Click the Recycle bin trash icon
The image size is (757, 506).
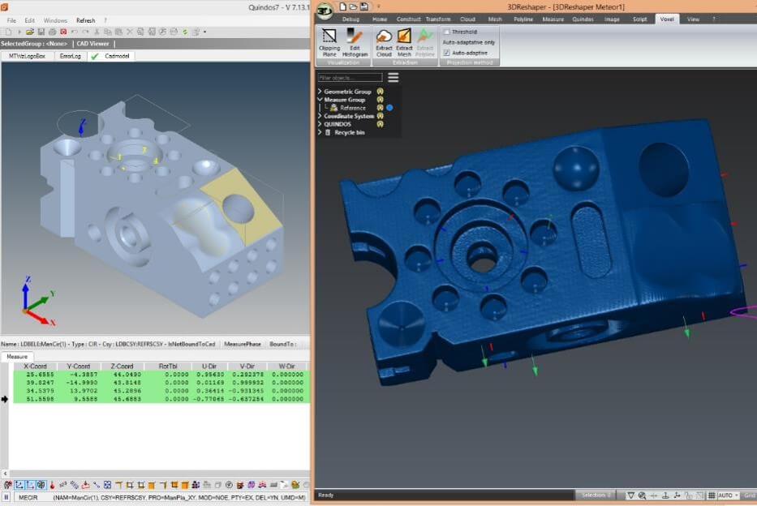pyautogui.click(x=328, y=132)
